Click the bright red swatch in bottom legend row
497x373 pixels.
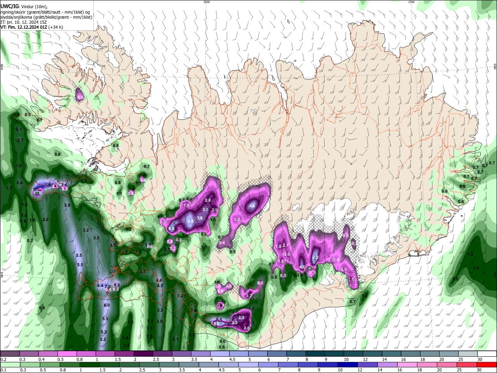pyautogui.click(x=487, y=364)
